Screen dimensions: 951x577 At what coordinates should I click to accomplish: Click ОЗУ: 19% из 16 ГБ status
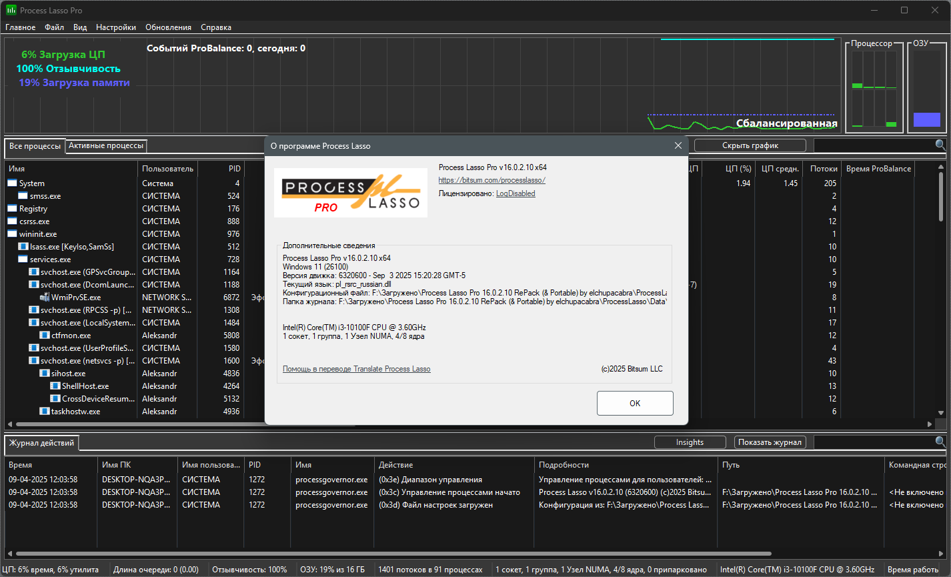pyautogui.click(x=331, y=570)
